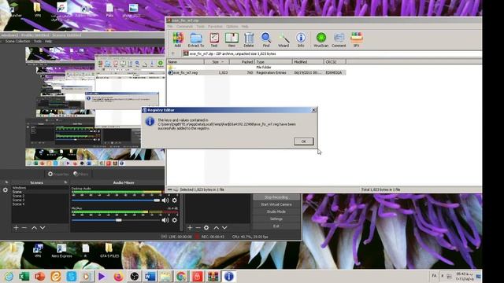Open source Properties button in OBS
The image size is (504, 283).
click(x=58, y=174)
